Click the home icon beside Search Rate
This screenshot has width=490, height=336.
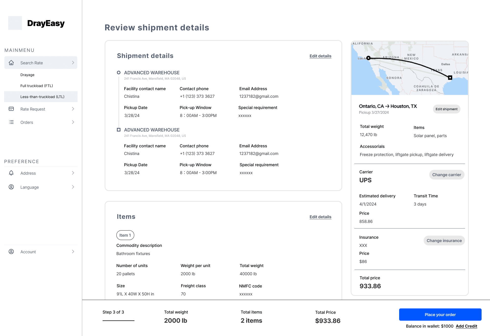(x=11, y=63)
